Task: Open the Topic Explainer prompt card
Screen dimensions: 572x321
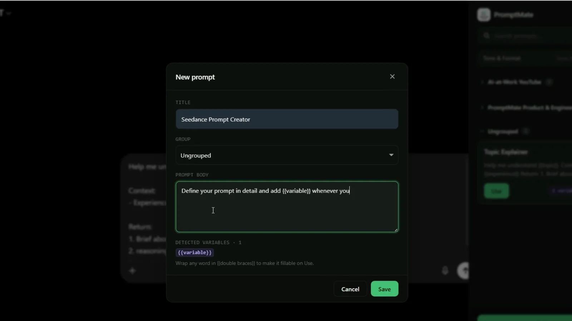Action: click(x=526, y=173)
